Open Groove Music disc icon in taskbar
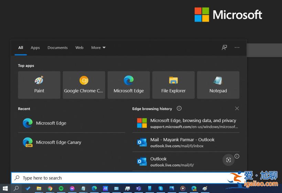This screenshot has height=193, width=282. [x=183, y=188]
